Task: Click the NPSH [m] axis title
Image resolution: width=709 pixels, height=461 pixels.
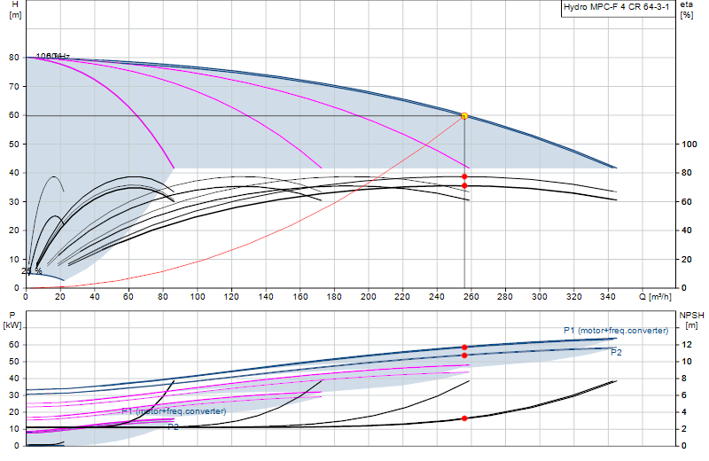Action: pos(692,320)
